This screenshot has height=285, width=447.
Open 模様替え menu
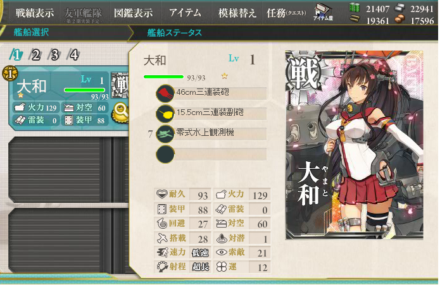[237, 13]
